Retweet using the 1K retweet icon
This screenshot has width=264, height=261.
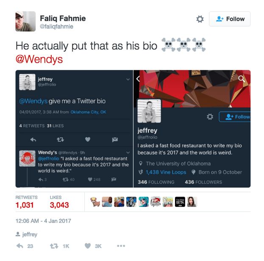pos(54,246)
